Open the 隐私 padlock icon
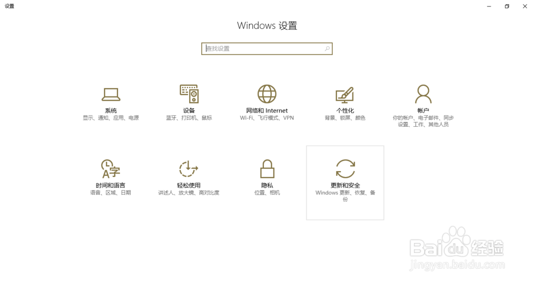Viewport: 534px width, 283px height. pyautogui.click(x=267, y=169)
